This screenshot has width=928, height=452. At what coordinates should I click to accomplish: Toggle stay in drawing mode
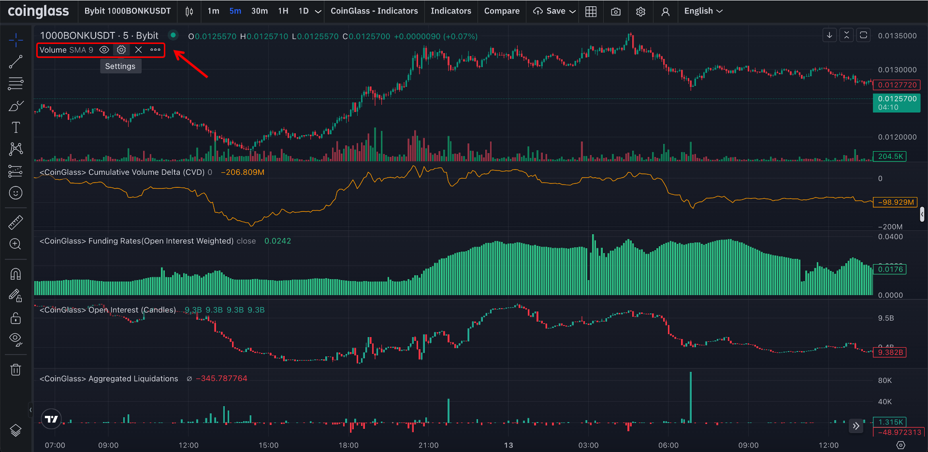click(x=15, y=296)
